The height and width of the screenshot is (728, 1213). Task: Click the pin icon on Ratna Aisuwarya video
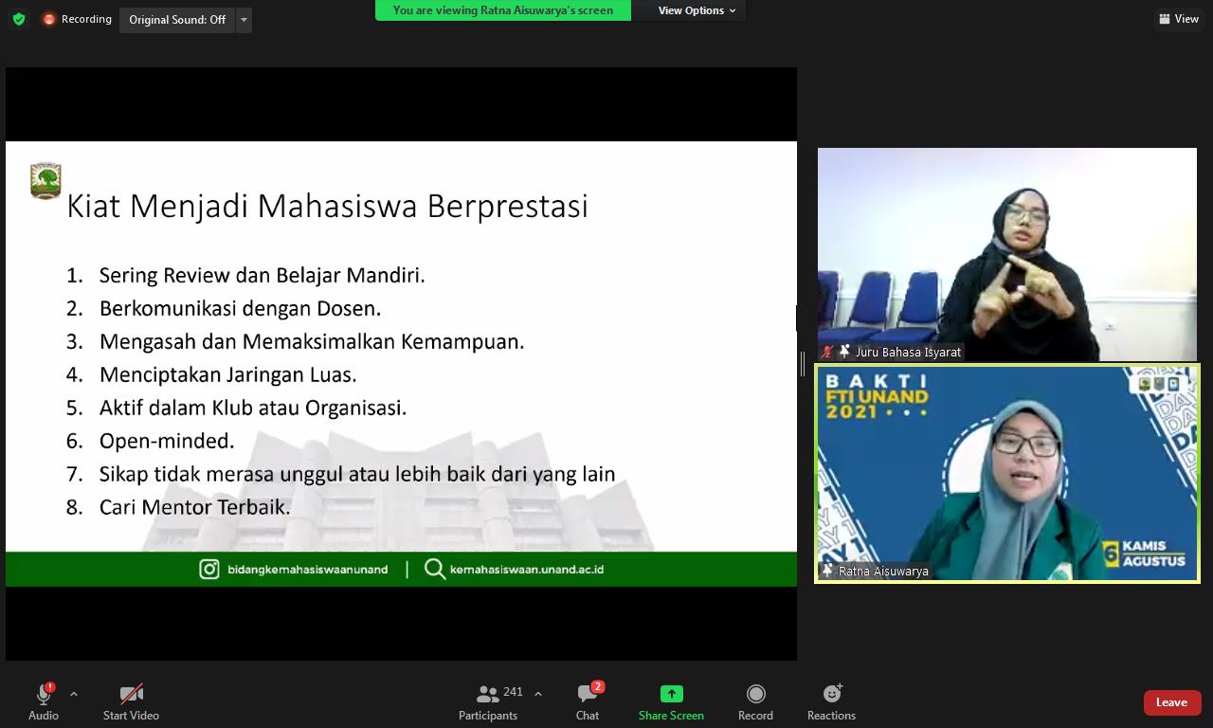827,571
